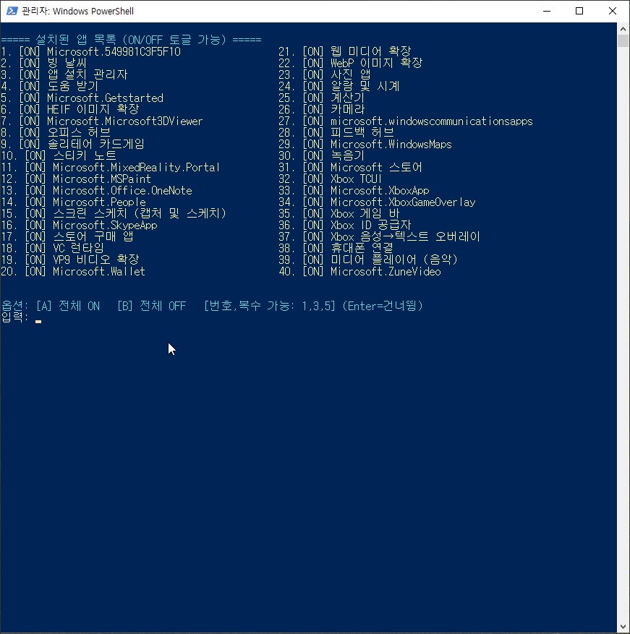The image size is (630, 634).
Task: Click row 4 도움 받기
Action: tap(49, 86)
